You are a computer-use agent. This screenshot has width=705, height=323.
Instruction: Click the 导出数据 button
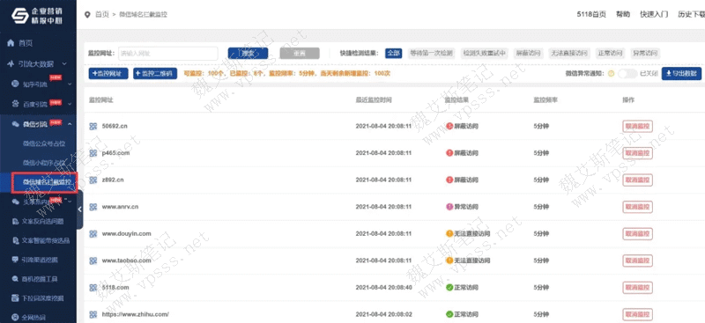[681, 74]
